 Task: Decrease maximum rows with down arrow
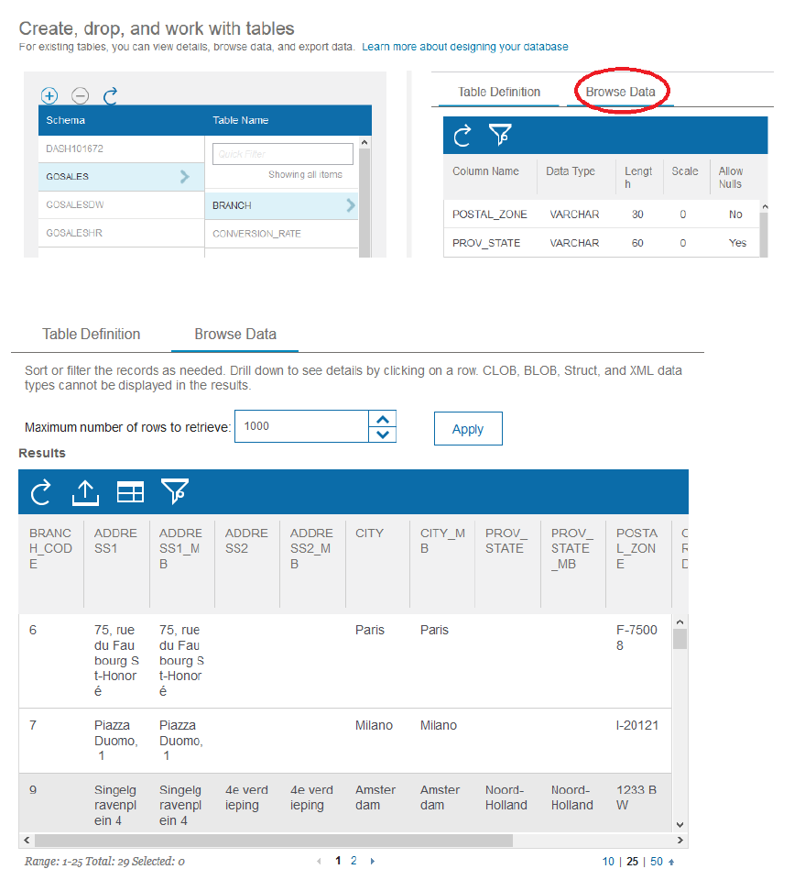coord(383,434)
